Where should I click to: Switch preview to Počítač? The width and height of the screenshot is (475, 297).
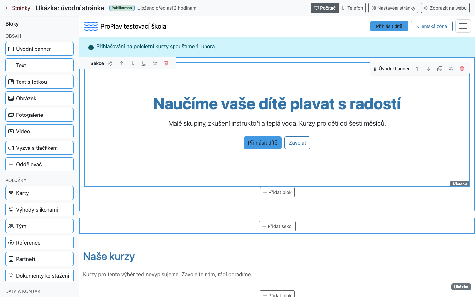coord(325,8)
